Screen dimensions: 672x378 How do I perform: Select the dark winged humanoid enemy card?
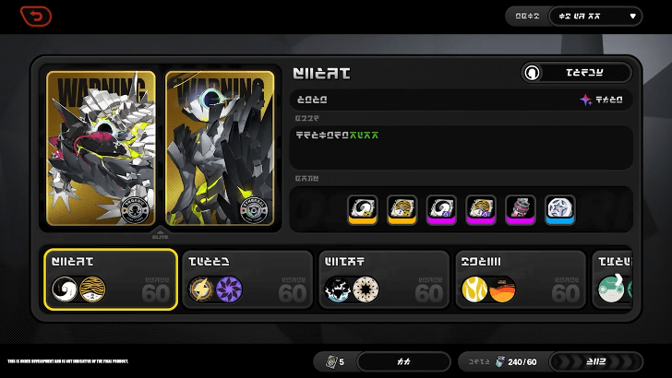click(220, 148)
